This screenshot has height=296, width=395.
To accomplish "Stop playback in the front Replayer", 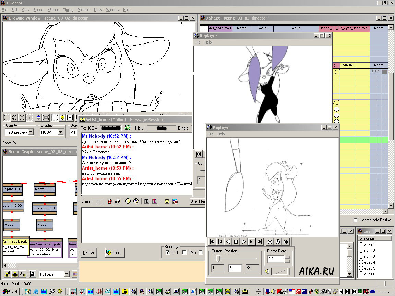I will [x=236, y=242].
